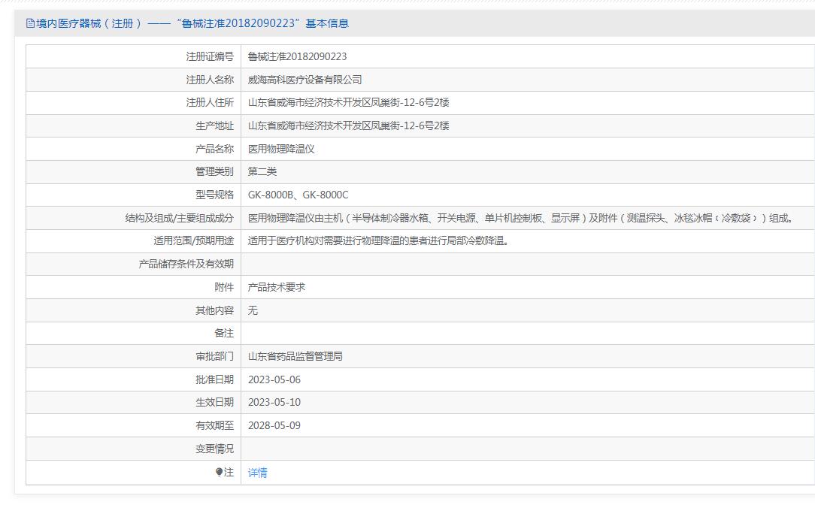Select the 生产地址 address value
Image resolution: width=815 pixels, height=529 pixels.
348,125
